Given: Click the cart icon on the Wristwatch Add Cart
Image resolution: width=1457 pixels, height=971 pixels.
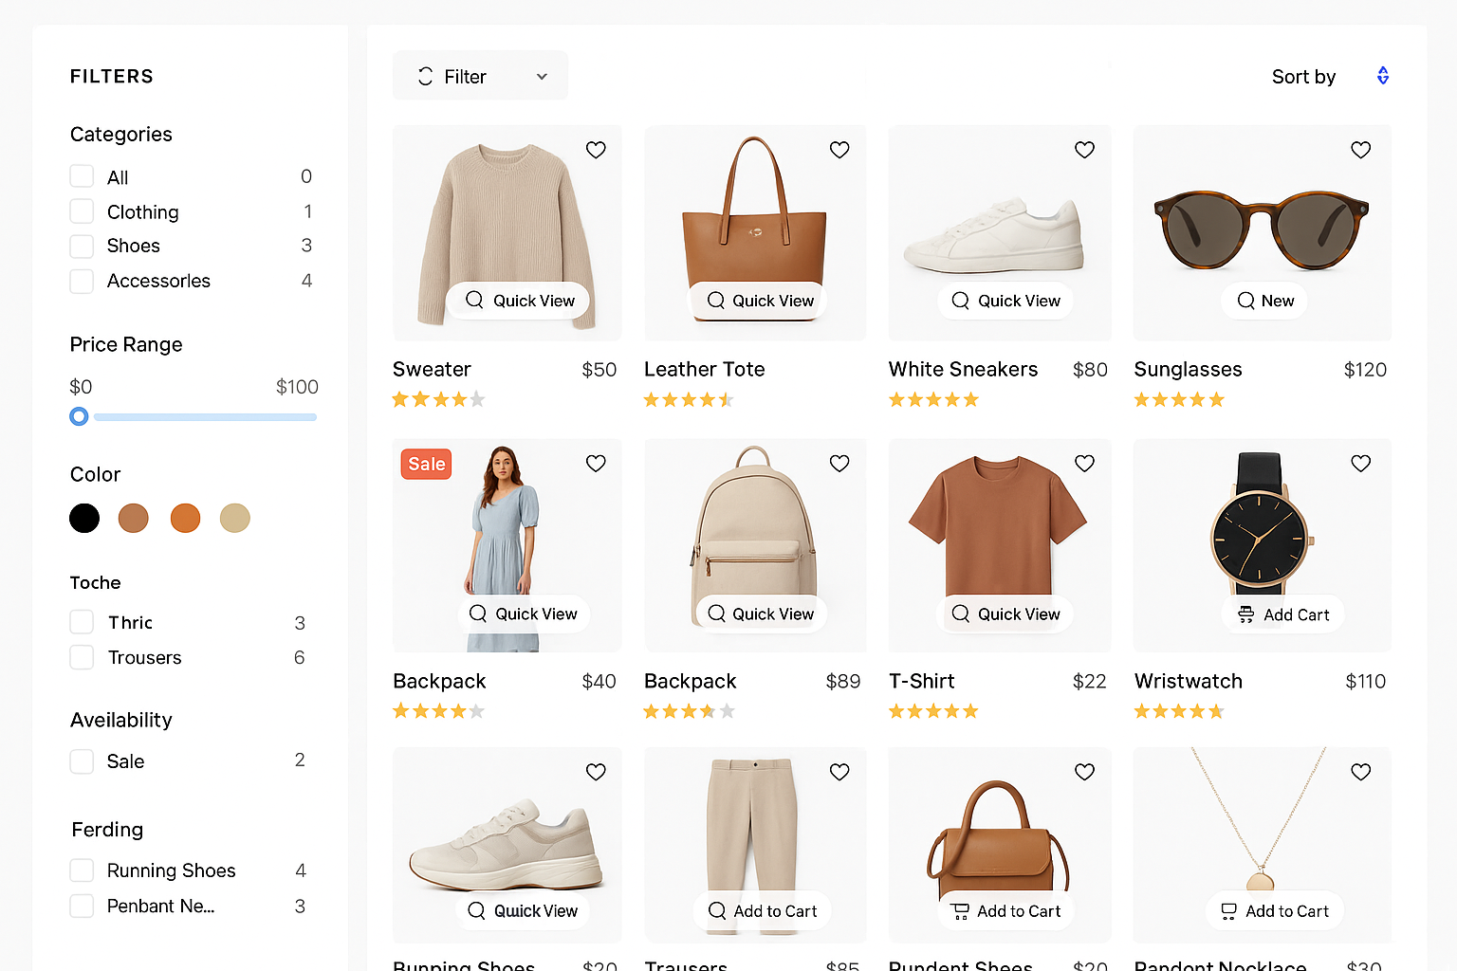Looking at the screenshot, I should [1245, 614].
